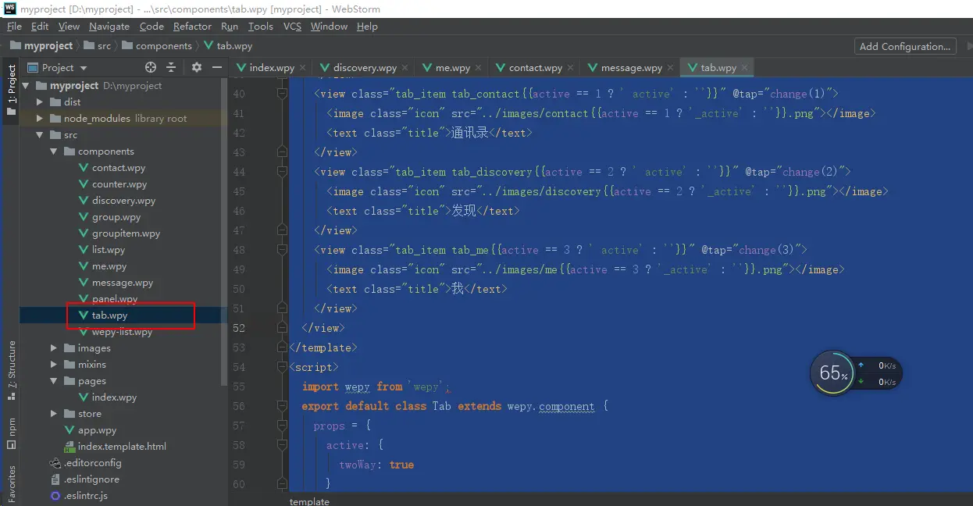
Task: Toggle code fold marker at line 40
Action: click(283, 94)
